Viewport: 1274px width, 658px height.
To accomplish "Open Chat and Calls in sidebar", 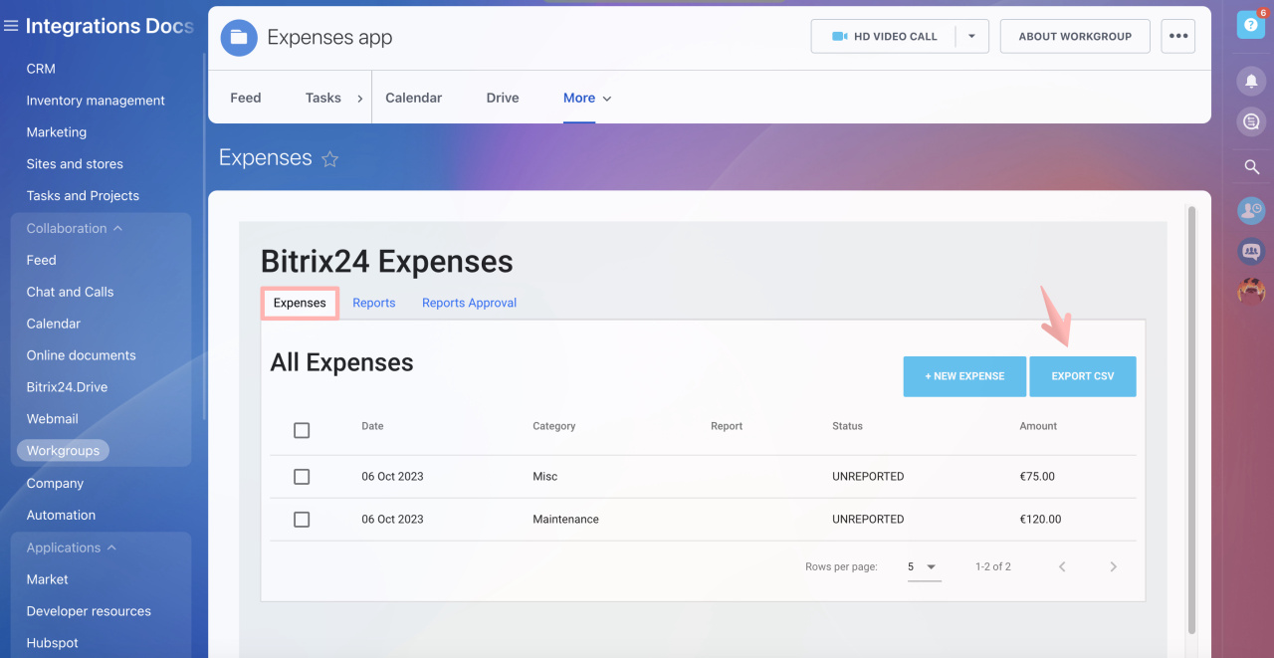I will (70, 292).
